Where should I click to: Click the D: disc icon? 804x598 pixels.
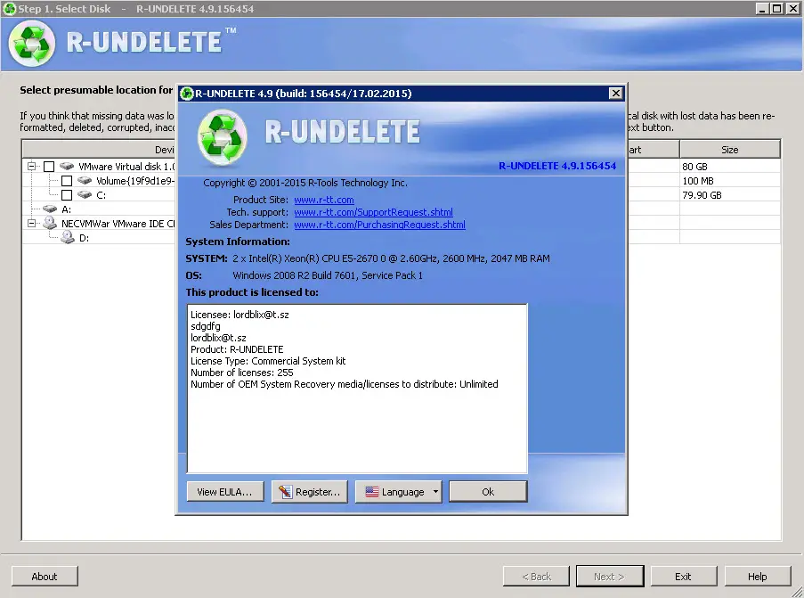tap(68, 237)
